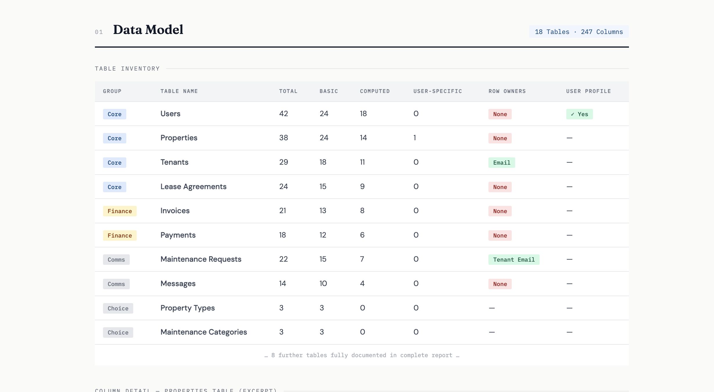Click the '18 Tables · 247 Columns' badge
This screenshot has width=714, height=392.
[578, 32]
